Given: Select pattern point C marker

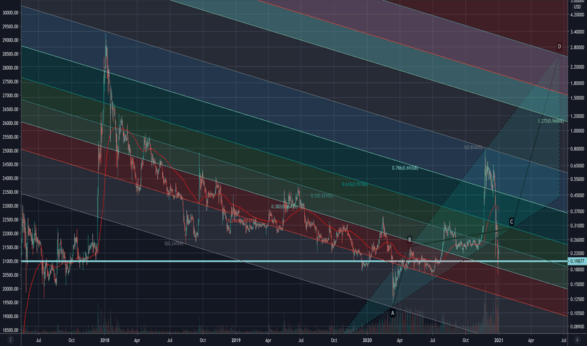Looking at the screenshot, I should tap(511, 222).
